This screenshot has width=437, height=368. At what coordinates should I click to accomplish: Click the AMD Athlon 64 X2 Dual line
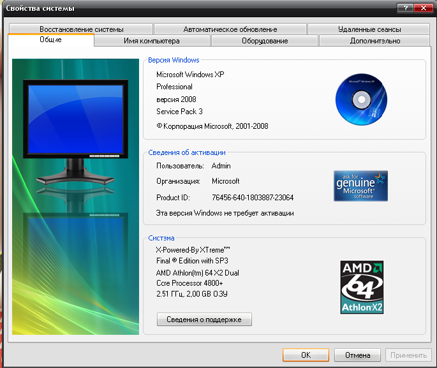[198, 273]
